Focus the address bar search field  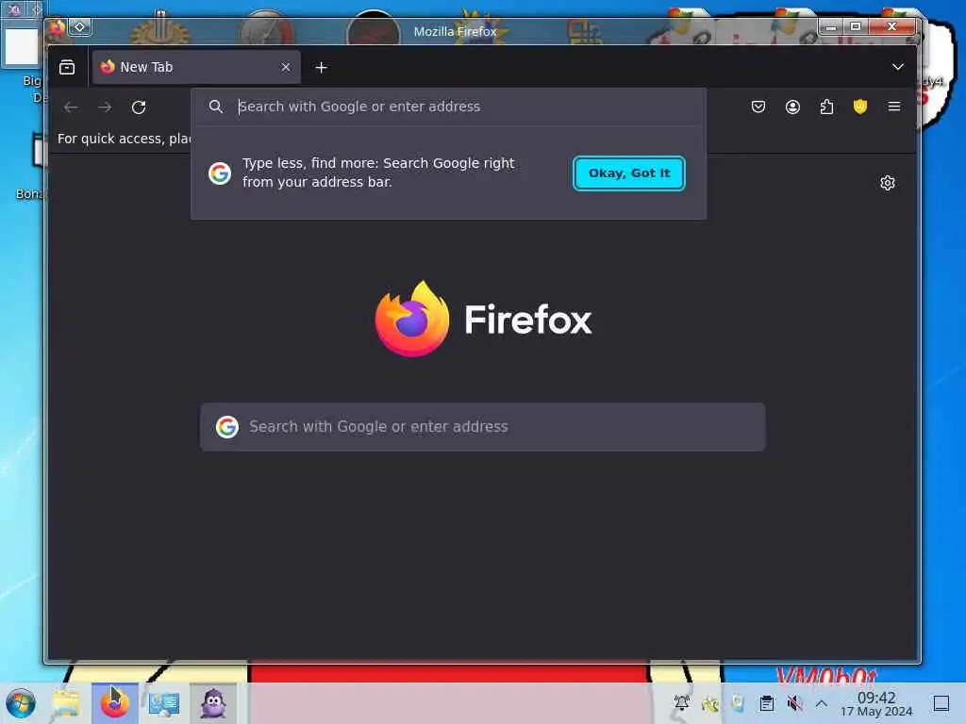tap(448, 107)
